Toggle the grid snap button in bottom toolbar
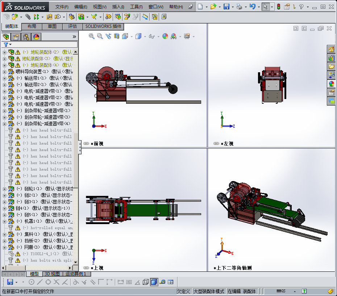The height and width of the screenshot is (296, 337). [x=129, y=282]
